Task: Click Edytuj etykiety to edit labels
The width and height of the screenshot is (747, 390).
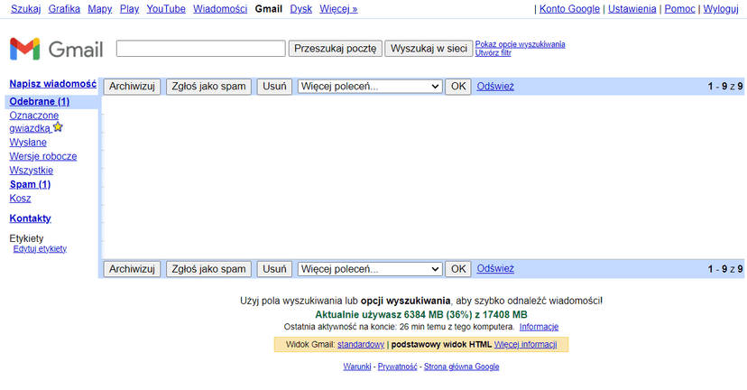Action: (x=40, y=248)
